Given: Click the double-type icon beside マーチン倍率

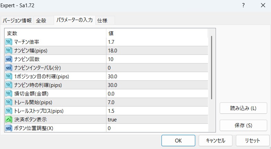Looking at the screenshot, I should (9, 42).
